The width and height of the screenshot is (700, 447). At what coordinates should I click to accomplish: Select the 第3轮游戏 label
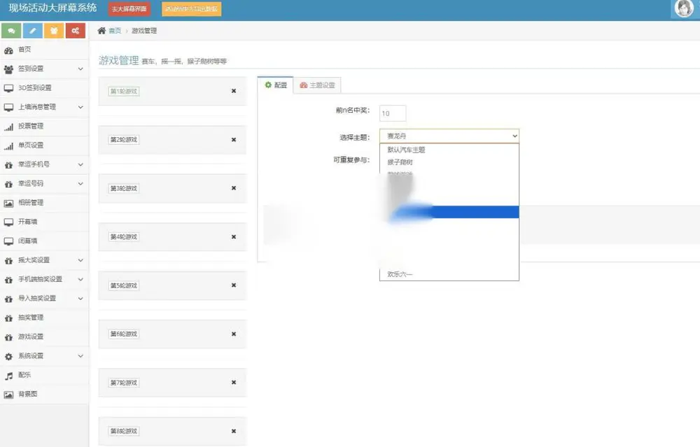124,188
